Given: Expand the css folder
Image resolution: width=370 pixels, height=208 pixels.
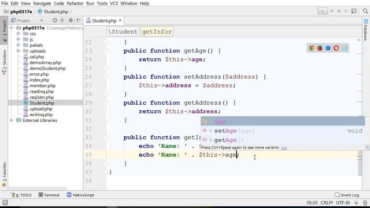Looking at the screenshot, I should [18, 34].
